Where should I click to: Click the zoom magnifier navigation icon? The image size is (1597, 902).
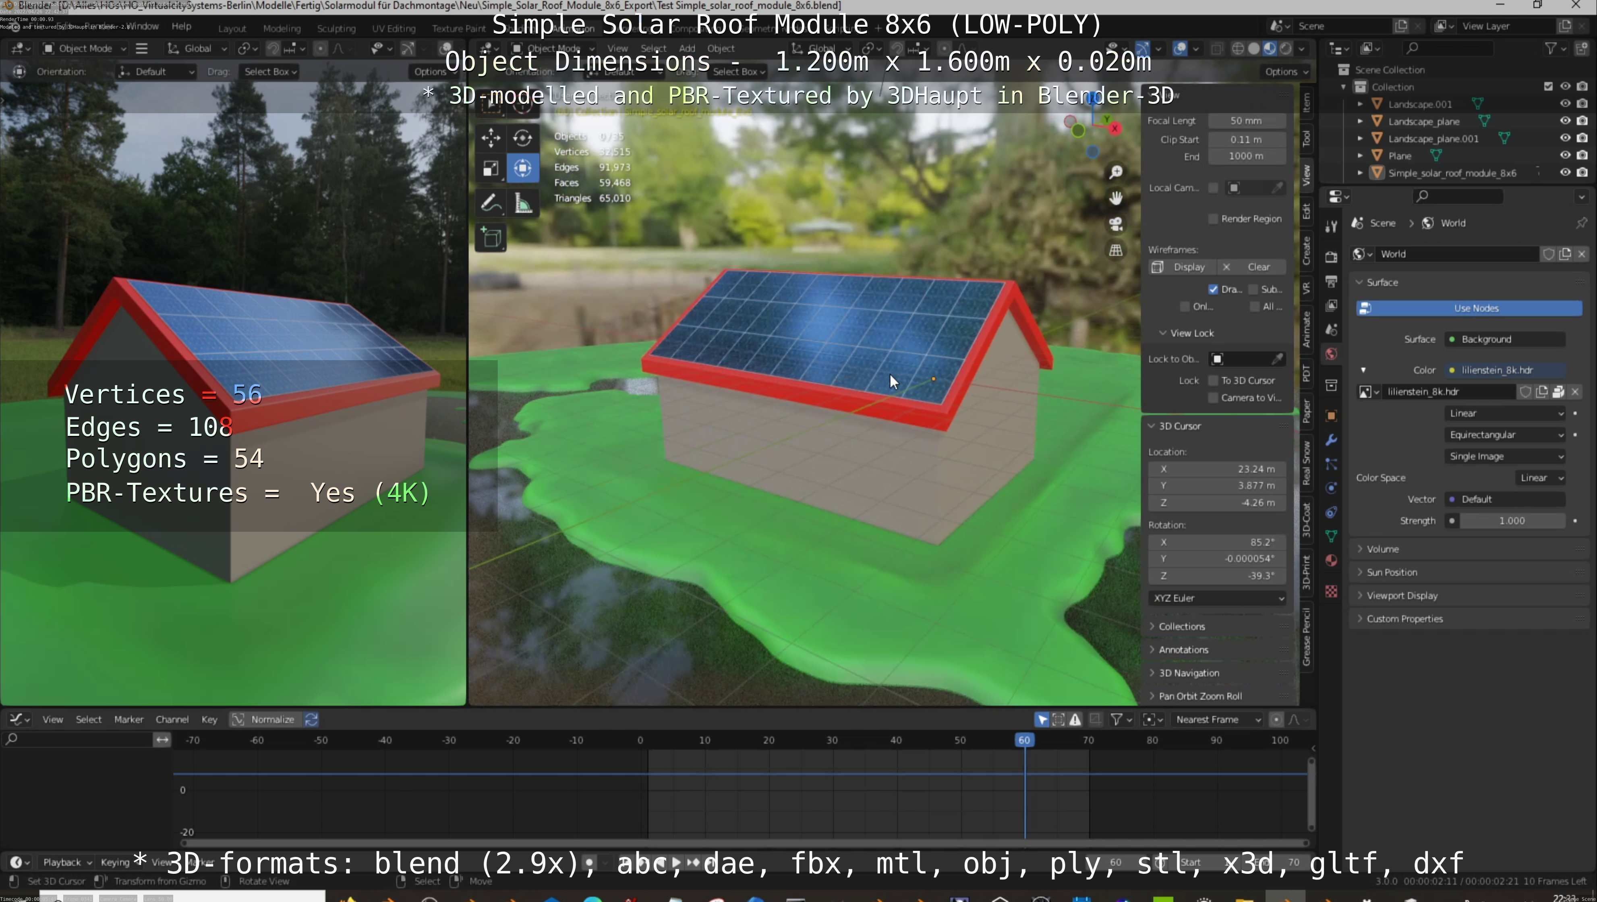1116,172
